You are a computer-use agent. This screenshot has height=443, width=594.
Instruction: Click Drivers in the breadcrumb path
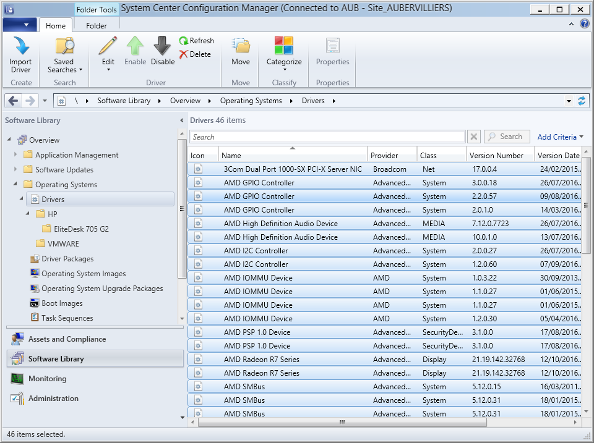coord(313,101)
